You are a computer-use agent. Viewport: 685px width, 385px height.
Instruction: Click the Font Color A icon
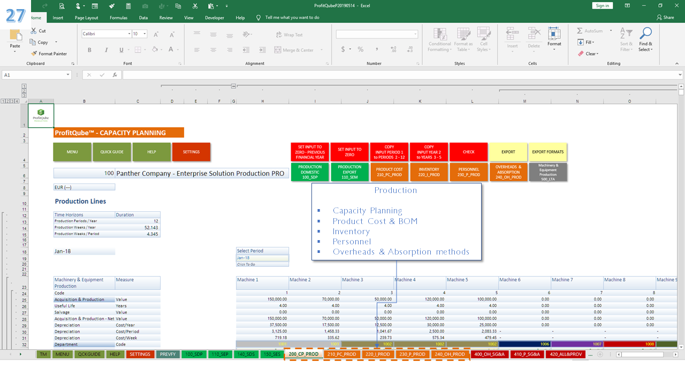[170, 50]
